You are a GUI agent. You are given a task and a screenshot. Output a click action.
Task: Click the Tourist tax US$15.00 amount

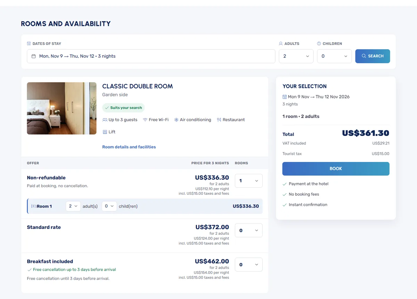coord(381,154)
